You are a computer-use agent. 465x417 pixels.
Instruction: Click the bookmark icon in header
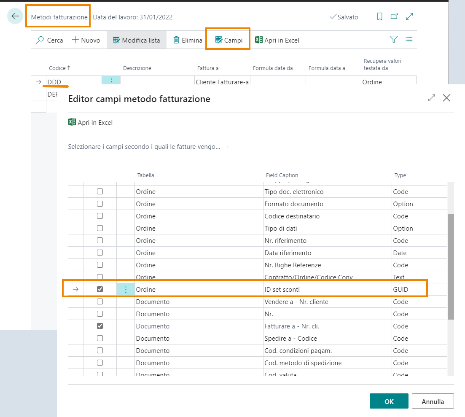pyautogui.click(x=379, y=17)
